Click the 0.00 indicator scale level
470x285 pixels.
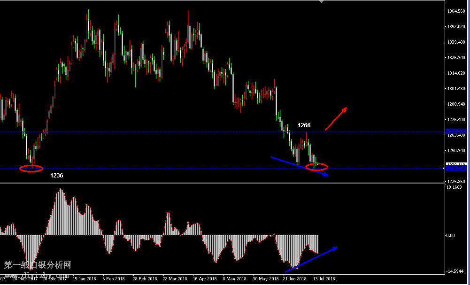pos(450,235)
